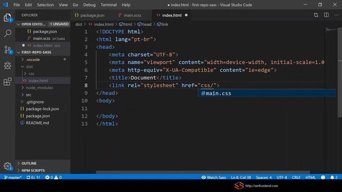Viewport: 342px width, 192px height.
Task: Open the File menu
Action: (x=17, y=5)
